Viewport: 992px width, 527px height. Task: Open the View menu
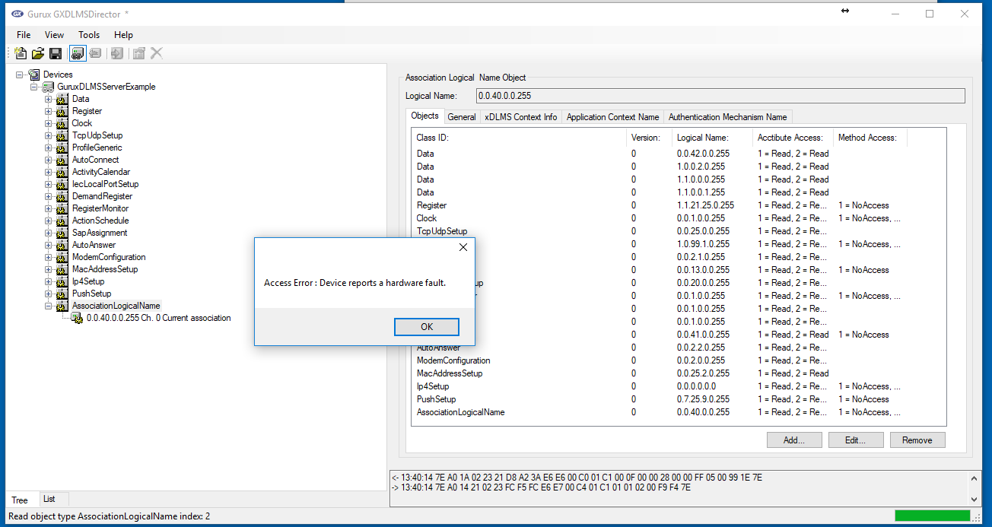pos(55,34)
